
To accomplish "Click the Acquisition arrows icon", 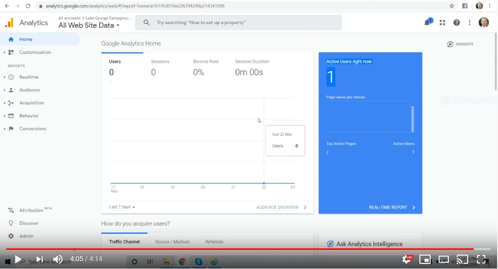I will click(x=11, y=103).
